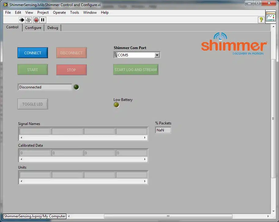Open the Tools menu
The height and width of the screenshot is (222, 279).
[74, 13]
